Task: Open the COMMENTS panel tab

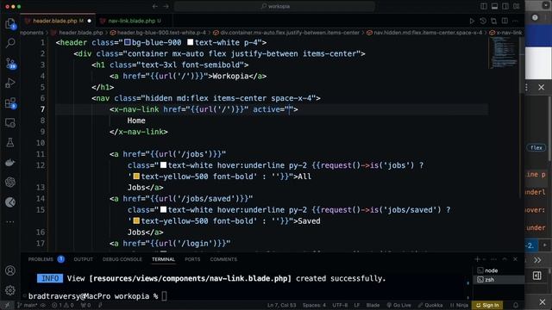Action: tap(223, 259)
